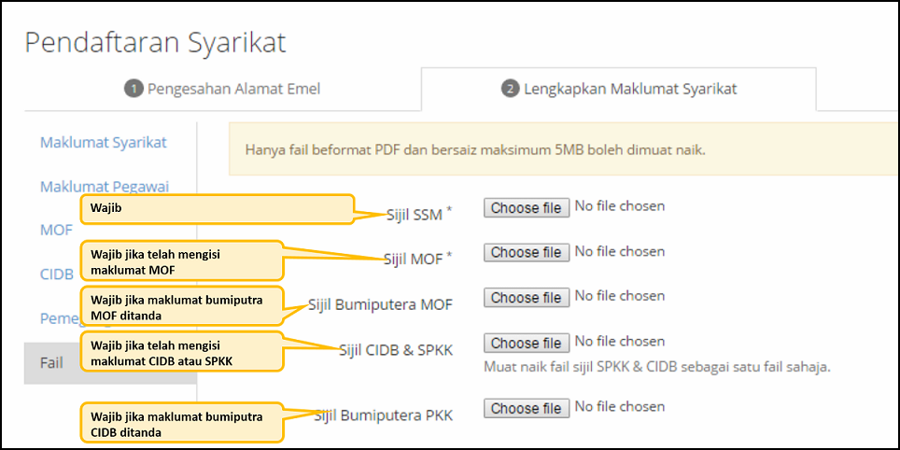Open the Pengesahan Alamat Emel tab
Screen dimensions: 900x450
(223, 89)
